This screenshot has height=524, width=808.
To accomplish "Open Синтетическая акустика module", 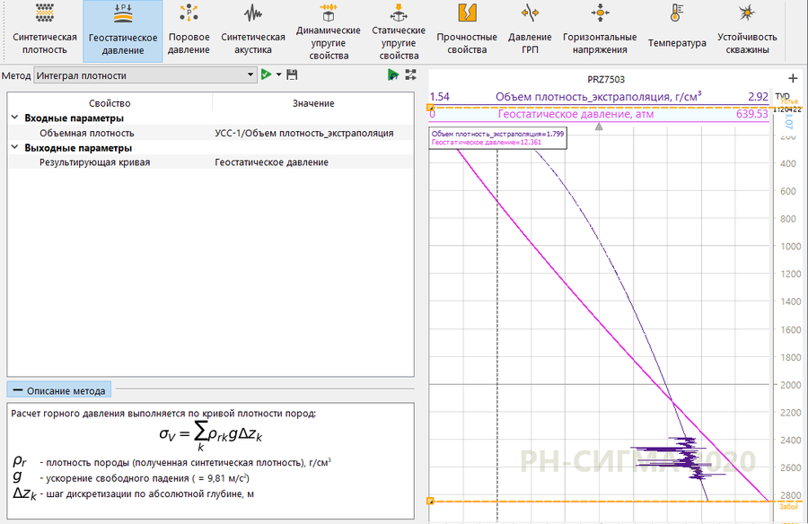I will [x=253, y=31].
